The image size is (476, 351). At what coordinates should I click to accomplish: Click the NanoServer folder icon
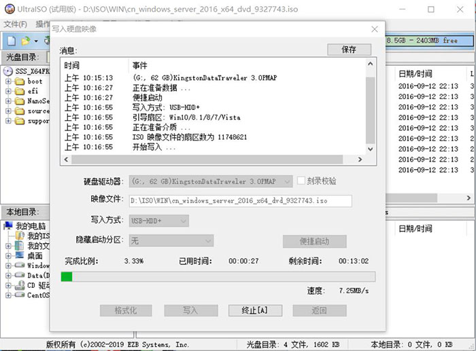click(20, 101)
